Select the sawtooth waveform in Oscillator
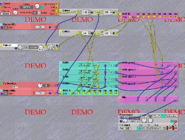 pyautogui.click(x=163, y=116)
